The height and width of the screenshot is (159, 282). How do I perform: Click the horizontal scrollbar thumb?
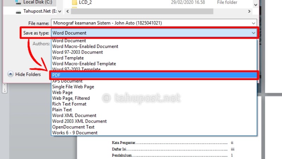[142, 11]
